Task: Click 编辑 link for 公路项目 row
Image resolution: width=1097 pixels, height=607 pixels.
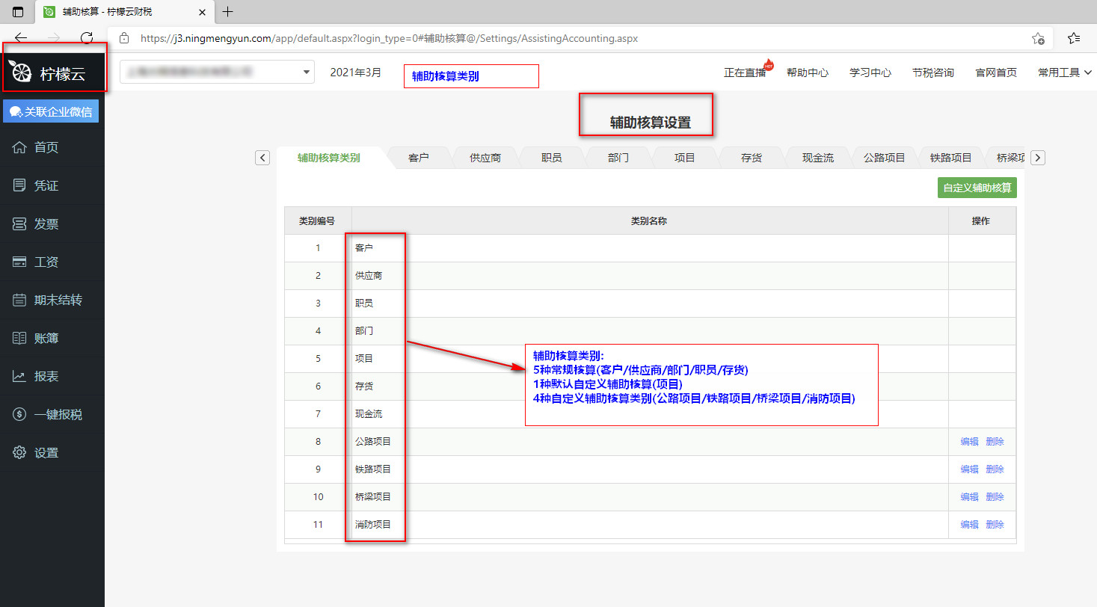Action: click(x=969, y=442)
